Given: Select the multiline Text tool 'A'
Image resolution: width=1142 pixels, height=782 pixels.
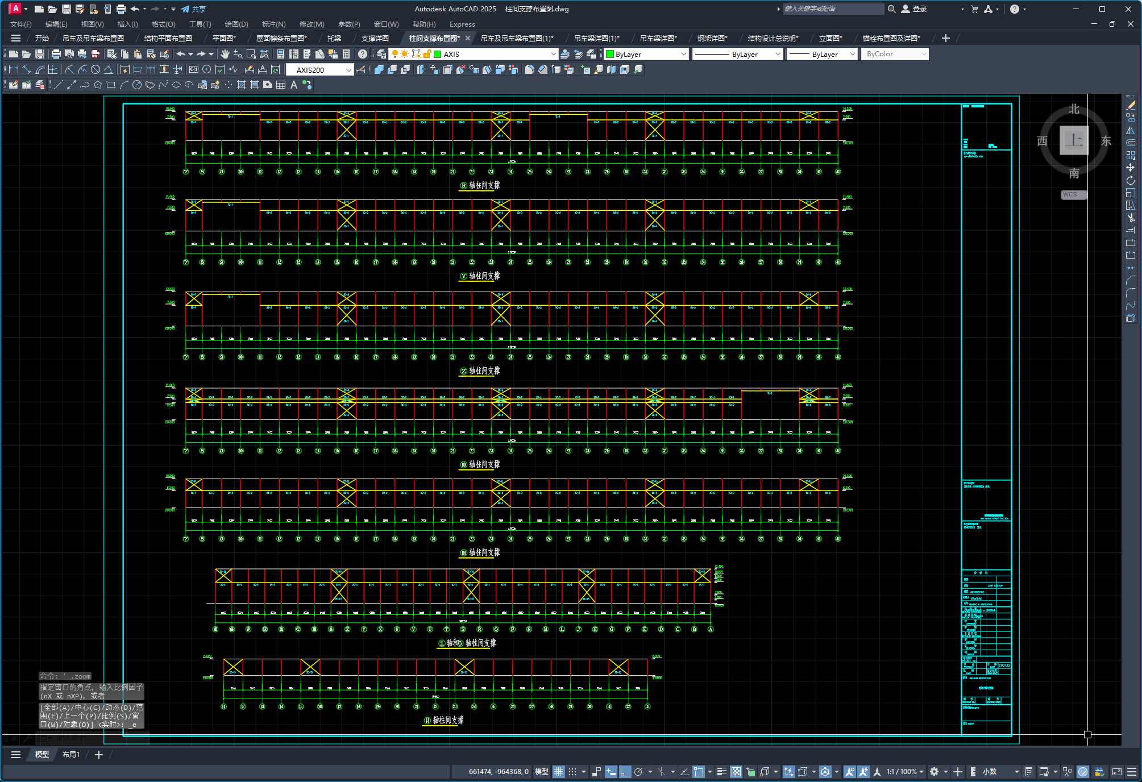Looking at the screenshot, I should [x=294, y=85].
